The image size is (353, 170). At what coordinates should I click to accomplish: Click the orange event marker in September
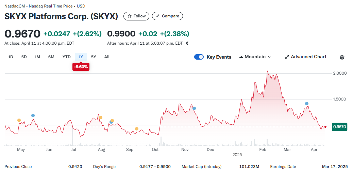(x=137, y=129)
